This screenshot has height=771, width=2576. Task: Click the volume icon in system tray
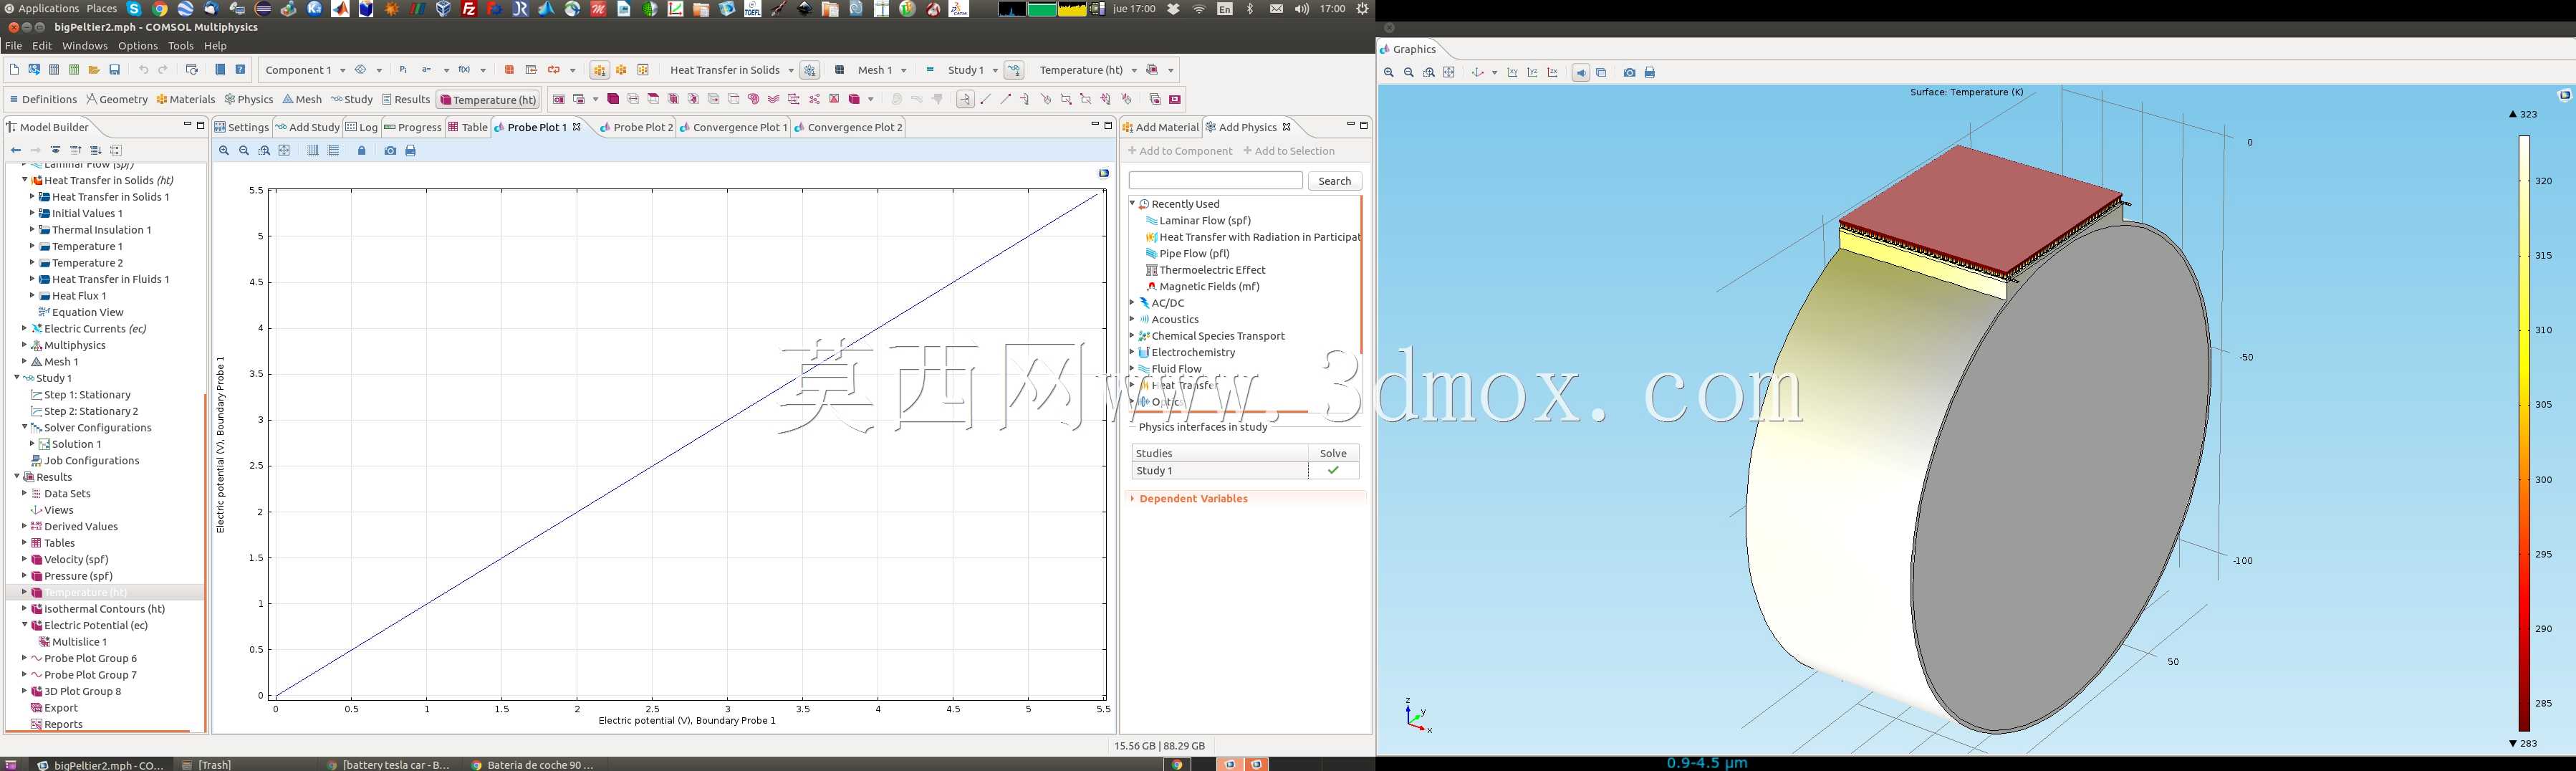[x=1302, y=9]
